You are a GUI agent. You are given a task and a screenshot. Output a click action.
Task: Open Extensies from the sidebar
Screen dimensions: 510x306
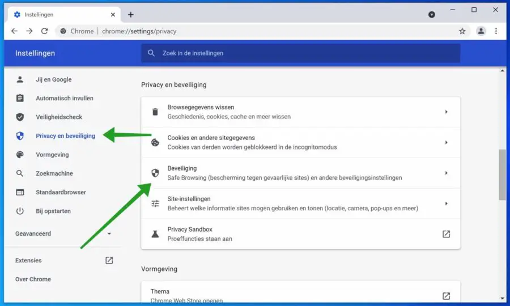28,261
